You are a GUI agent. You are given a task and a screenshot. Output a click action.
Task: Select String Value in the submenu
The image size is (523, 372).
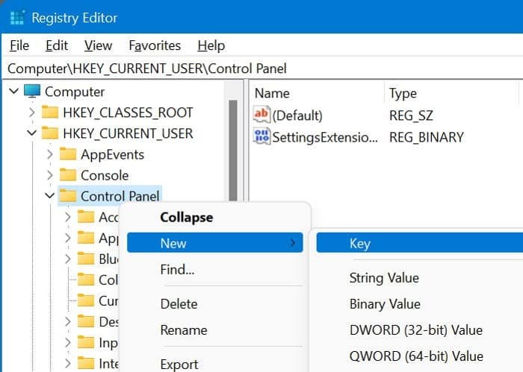coord(420,278)
